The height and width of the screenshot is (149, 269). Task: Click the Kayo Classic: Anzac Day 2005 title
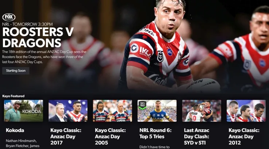pyautogui.click(x=110, y=137)
